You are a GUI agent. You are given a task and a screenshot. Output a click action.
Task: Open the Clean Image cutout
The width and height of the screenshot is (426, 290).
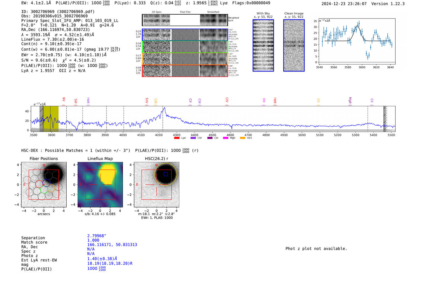(x=294, y=45)
